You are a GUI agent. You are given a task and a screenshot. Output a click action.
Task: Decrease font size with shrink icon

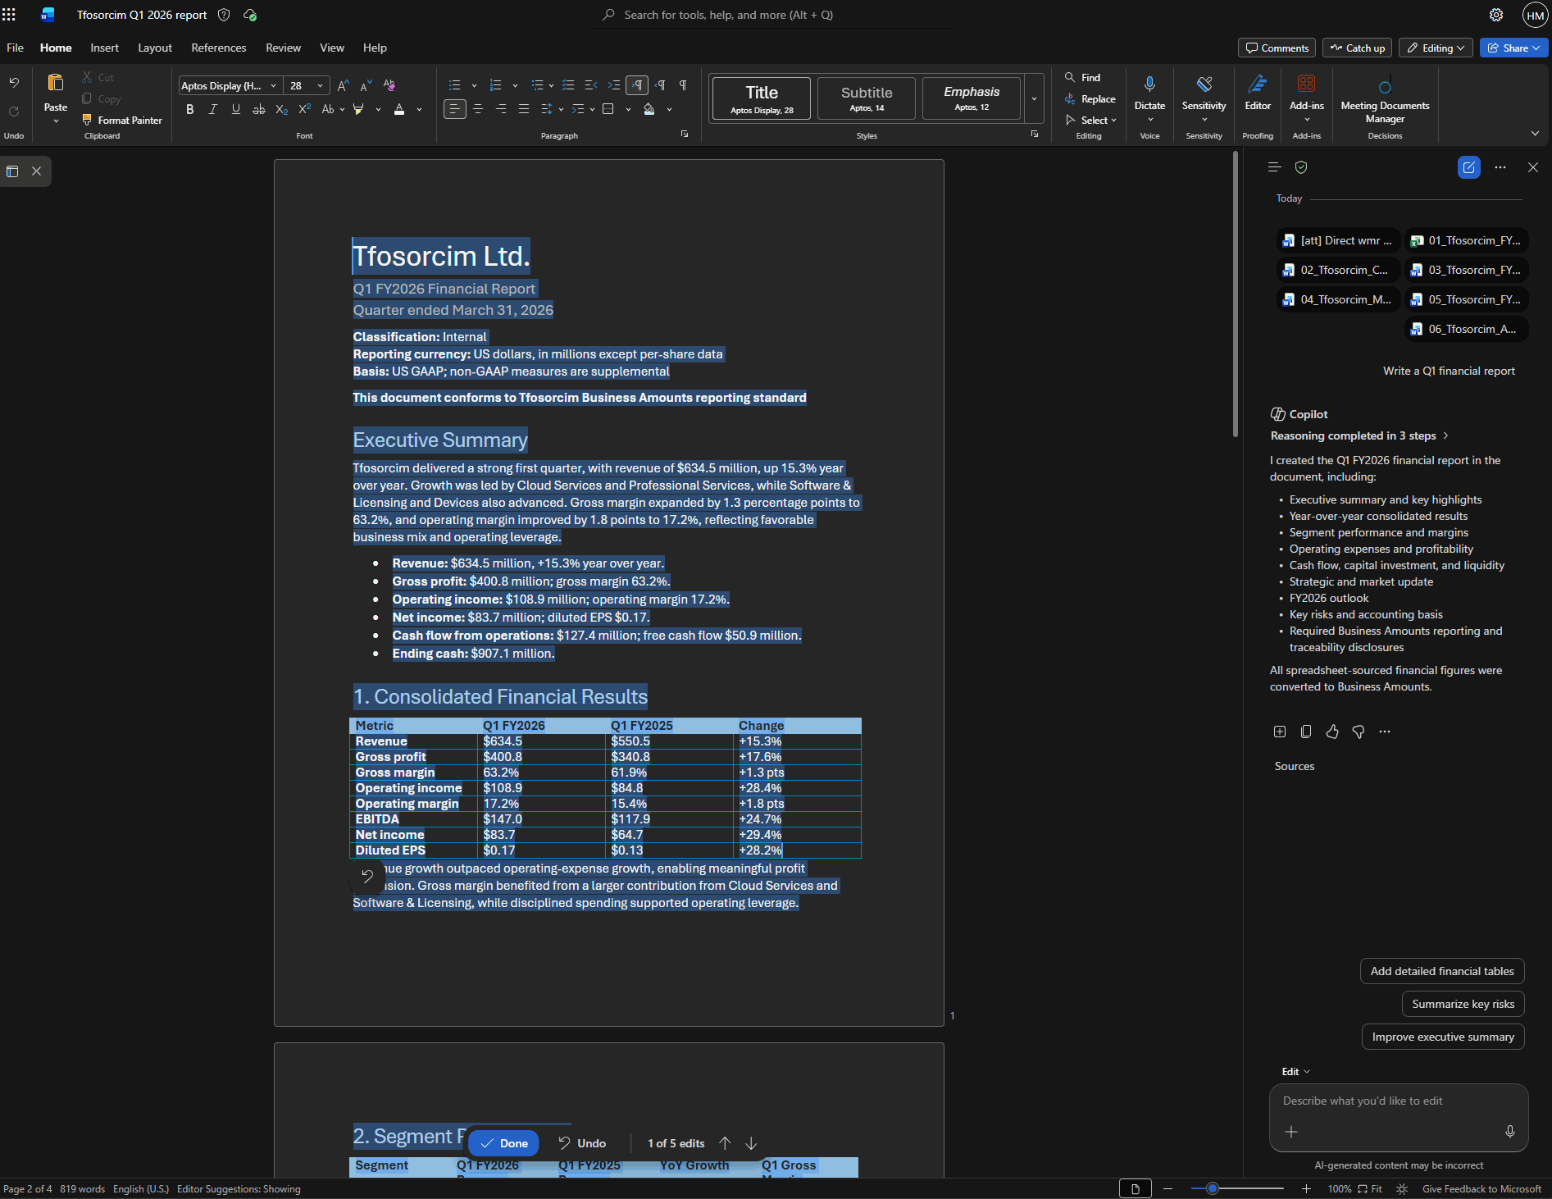pos(366,85)
